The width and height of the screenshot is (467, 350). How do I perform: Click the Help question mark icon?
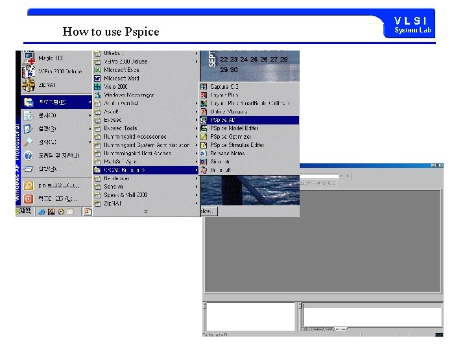(x=29, y=156)
